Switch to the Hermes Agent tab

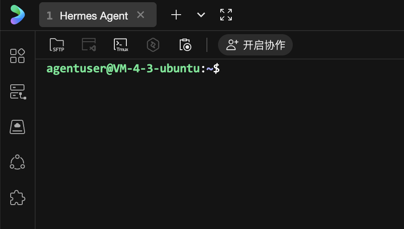pyautogui.click(x=93, y=16)
